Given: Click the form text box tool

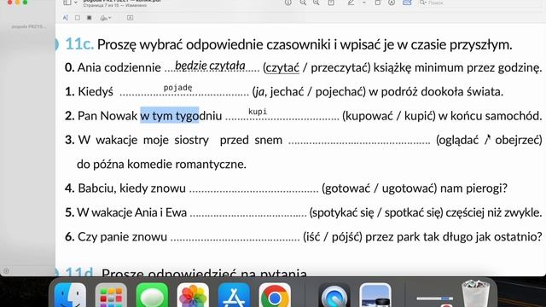Looking at the screenshot, I should [130, 18].
